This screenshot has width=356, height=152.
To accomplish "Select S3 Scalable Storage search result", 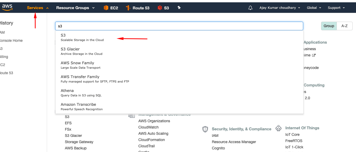I will click(x=179, y=37).
